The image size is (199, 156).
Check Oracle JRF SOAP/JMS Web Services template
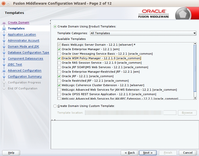tap(59, 67)
